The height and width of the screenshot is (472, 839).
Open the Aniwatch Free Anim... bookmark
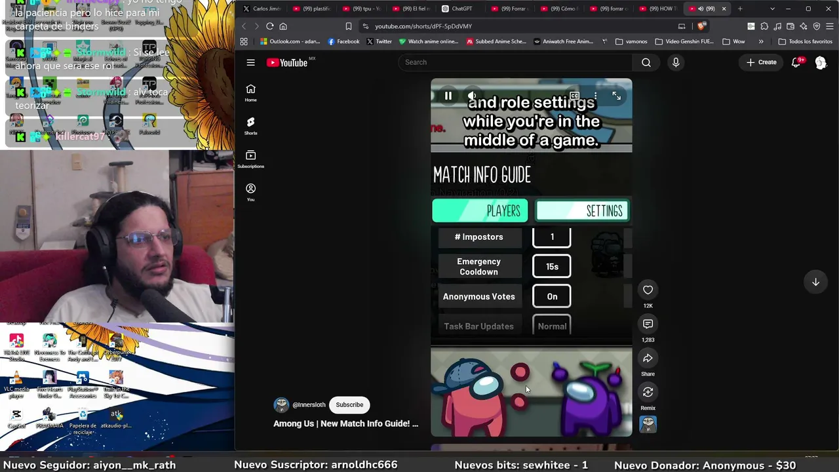[564, 41]
